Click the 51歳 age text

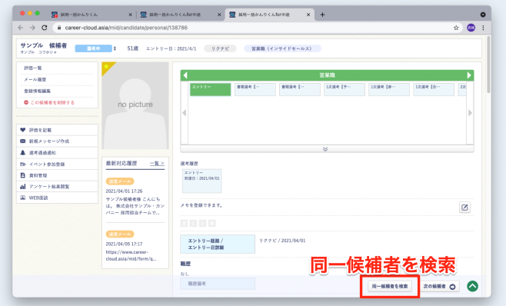tap(132, 48)
